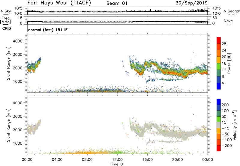Click the '24' label on Power colorbar

point(224,50)
